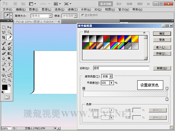Select the Rectangular Marquee tool
Image resolution: width=175 pixels, height=131 pixels.
tap(4, 27)
